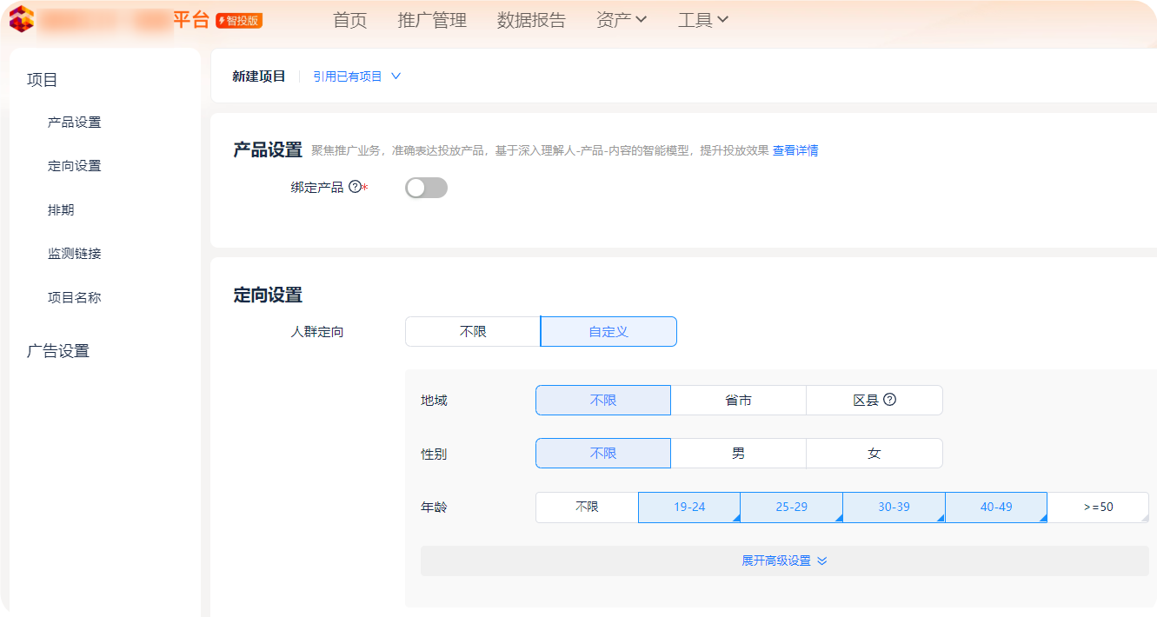Image resolution: width=1157 pixels, height=617 pixels.
Task: Toggle the 绑定产品 switch
Action: 426,188
